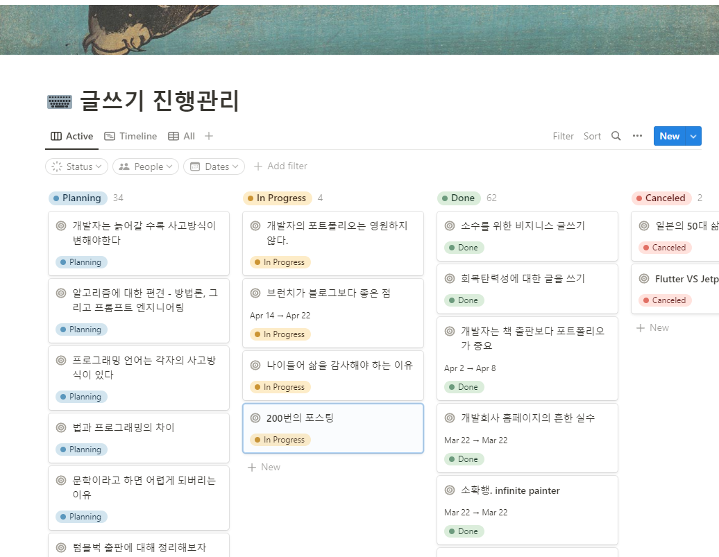The width and height of the screenshot is (719, 557).
Task: Click Planning tag on 문학이라고 하면 card
Action: [x=82, y=517]
